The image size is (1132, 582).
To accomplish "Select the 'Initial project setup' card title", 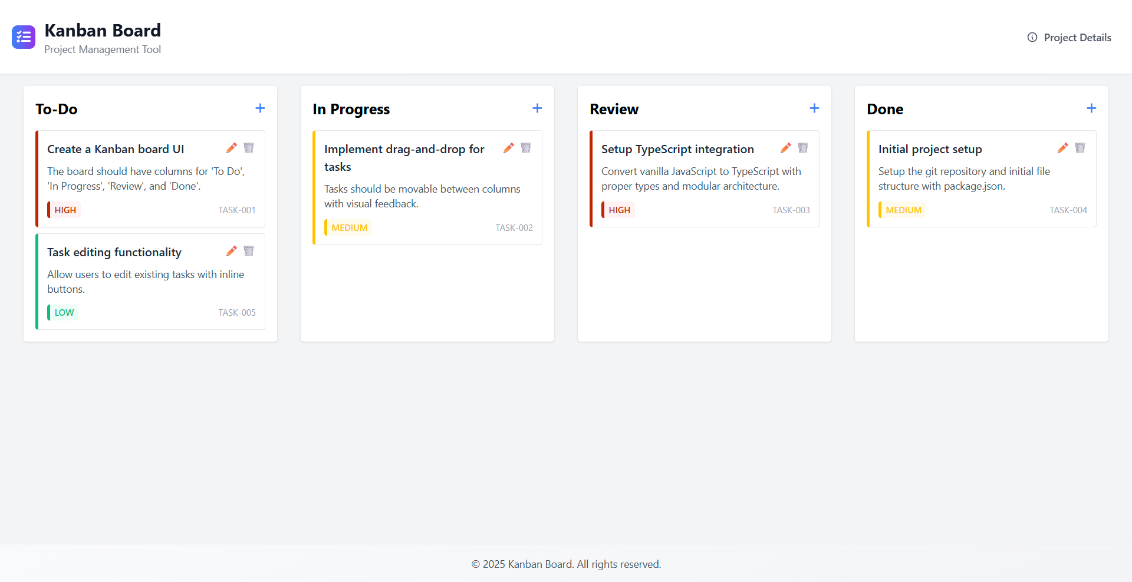I will (930, 149).
